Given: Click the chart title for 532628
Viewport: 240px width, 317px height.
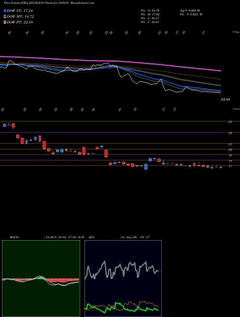Looking at the screenshot, I should coord(49,3).
